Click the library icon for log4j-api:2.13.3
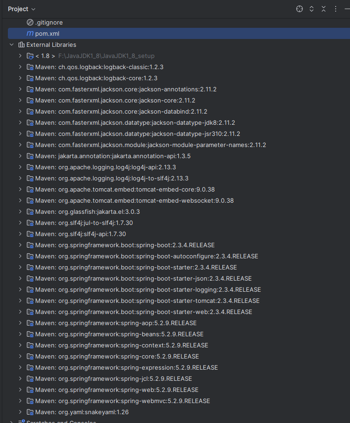 point(30,167)
